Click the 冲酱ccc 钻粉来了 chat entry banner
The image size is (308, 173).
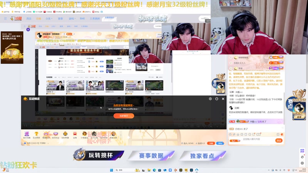256,121
